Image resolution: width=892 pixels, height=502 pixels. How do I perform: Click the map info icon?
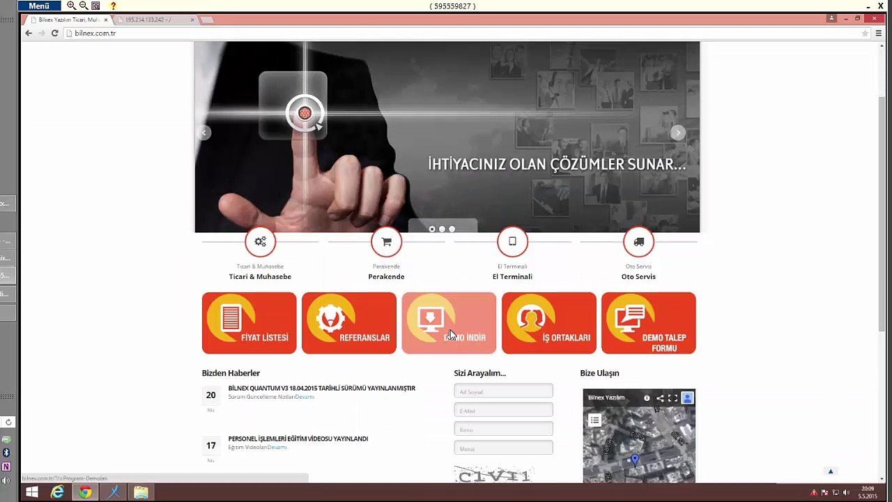pos(647,398)
